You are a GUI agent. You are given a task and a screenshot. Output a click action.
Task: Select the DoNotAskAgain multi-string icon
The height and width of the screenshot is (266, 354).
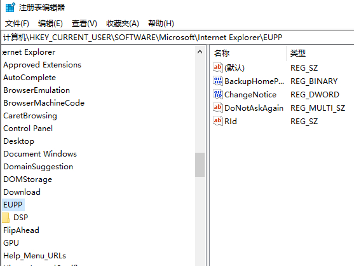218,108
